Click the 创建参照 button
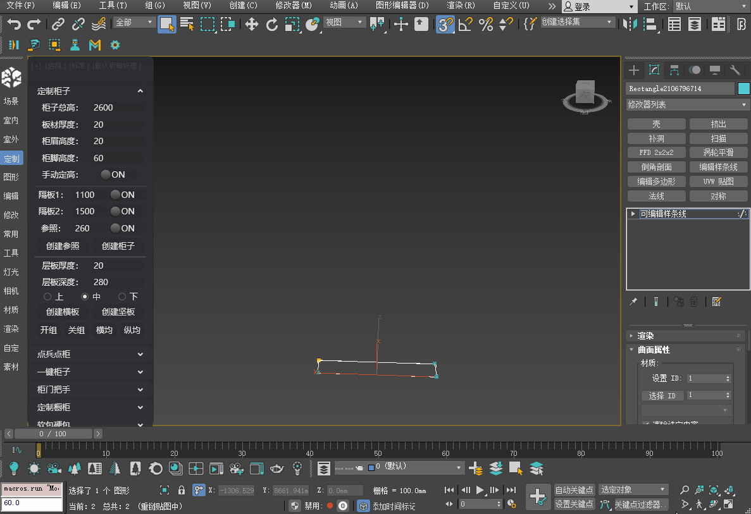 pyautogui.click(x=63, y=246)
